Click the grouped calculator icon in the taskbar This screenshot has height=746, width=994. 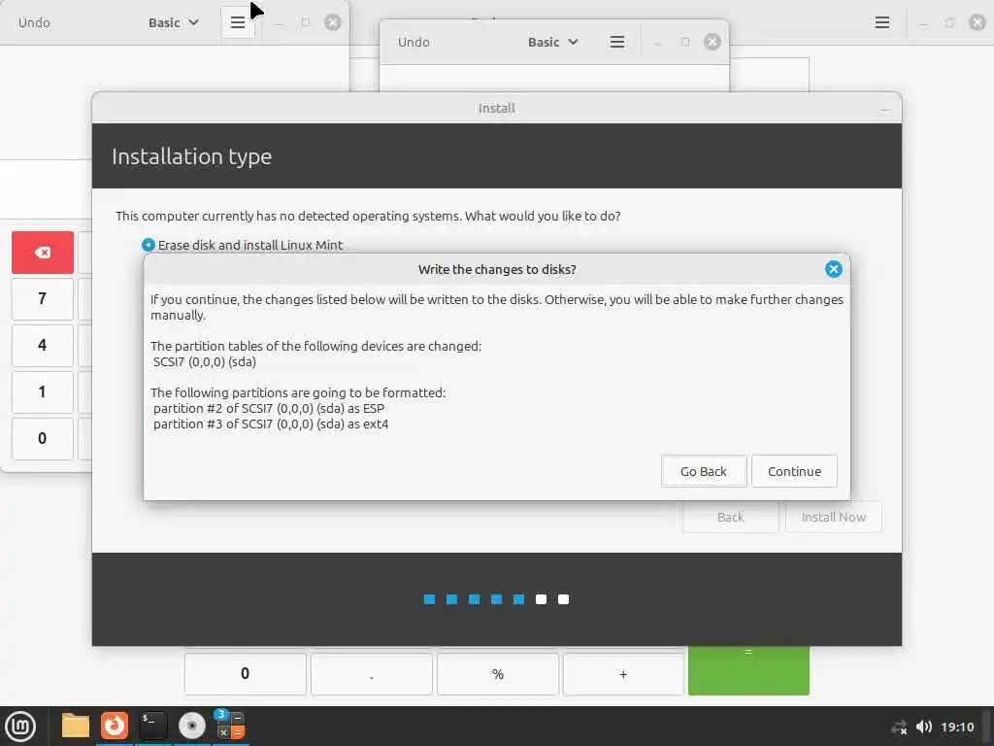(x=230, y=726)
